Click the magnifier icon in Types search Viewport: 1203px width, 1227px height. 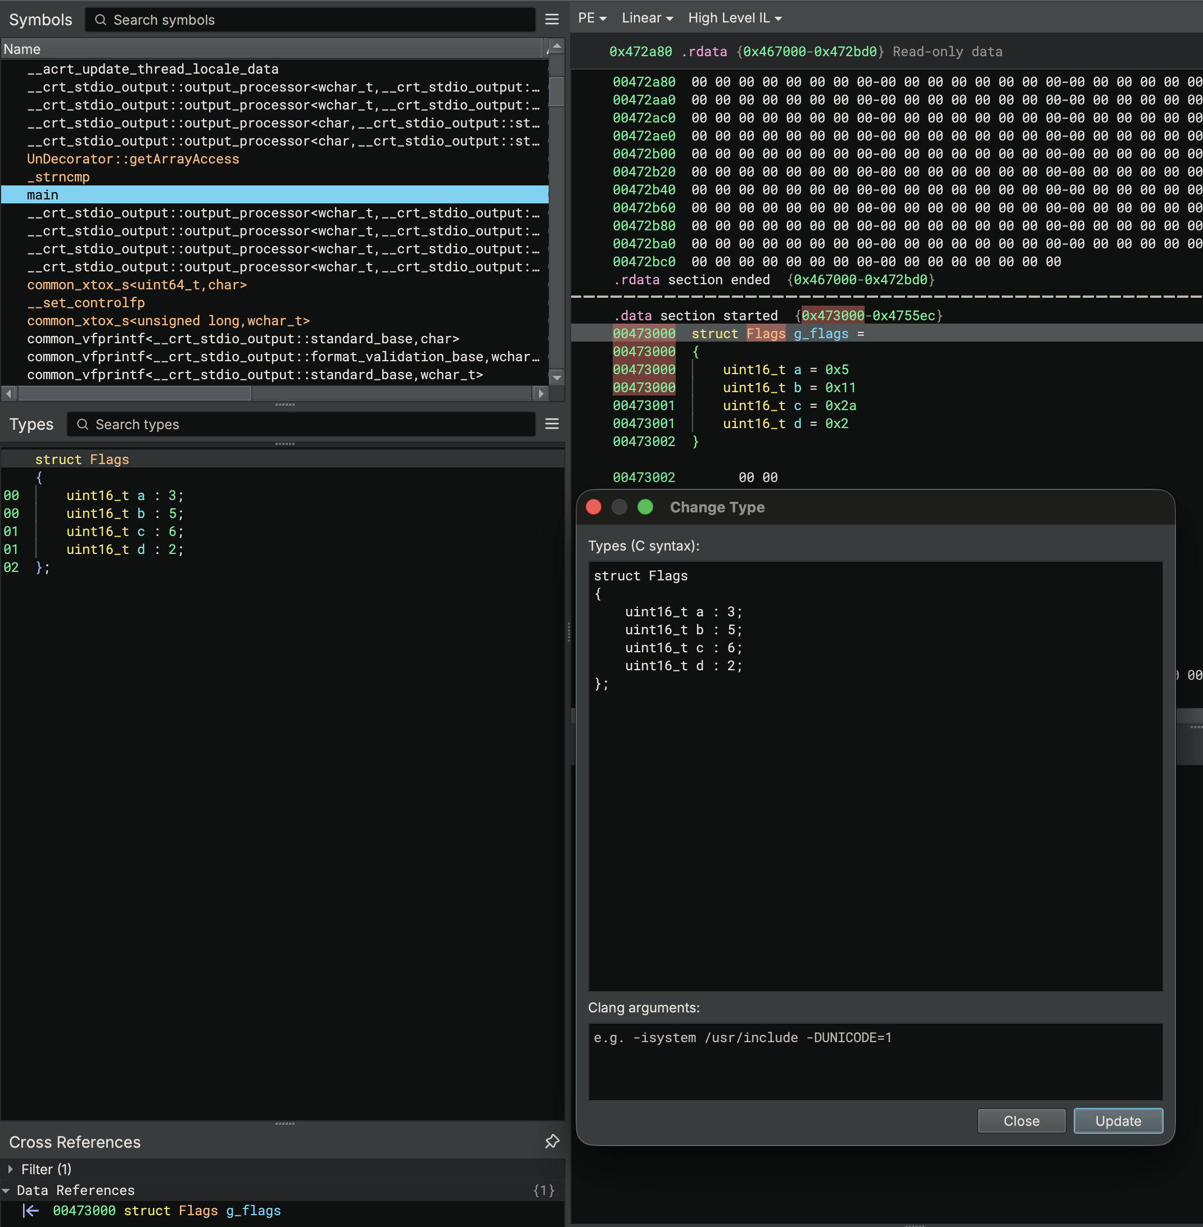pyautogui.click(x=82, y=424)
